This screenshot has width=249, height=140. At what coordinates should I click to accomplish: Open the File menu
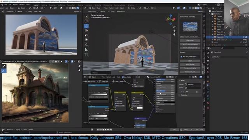coord(5,5)
